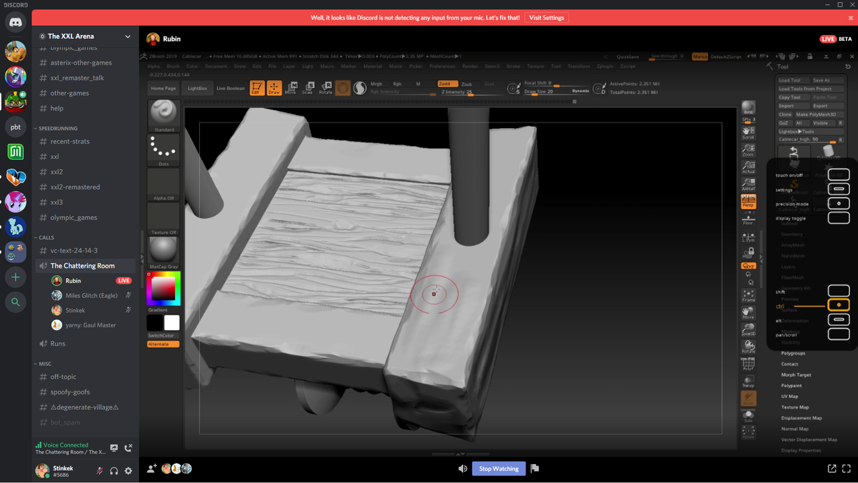Toggle Ghost transparency mode

(749, 400)
